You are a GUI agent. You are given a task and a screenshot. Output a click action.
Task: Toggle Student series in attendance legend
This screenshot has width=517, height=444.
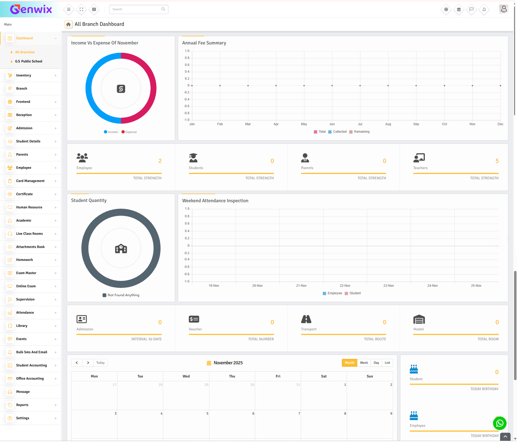pyautogui.click(x=353, y=293)
